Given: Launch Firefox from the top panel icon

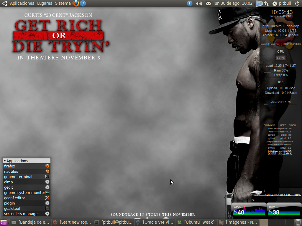Looking at the screenshot, I should pyautogui.click(x=76, y=3).
